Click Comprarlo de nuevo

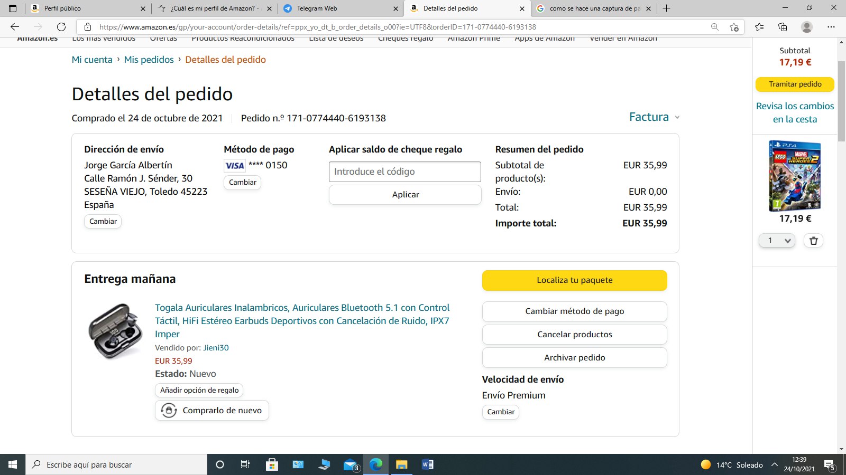click(212, 411)
